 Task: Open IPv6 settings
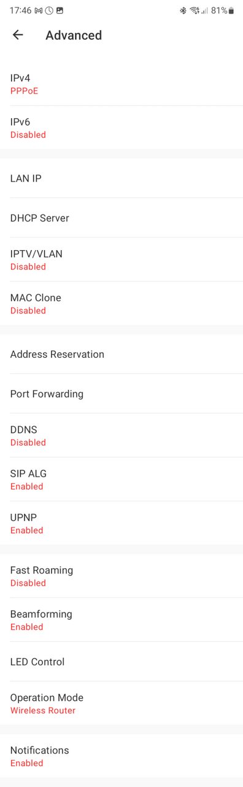click(x=121, y=127)
